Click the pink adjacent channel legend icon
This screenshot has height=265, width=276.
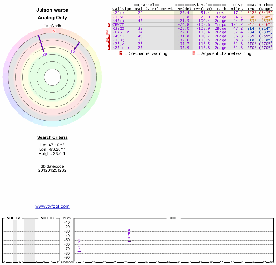194,53
